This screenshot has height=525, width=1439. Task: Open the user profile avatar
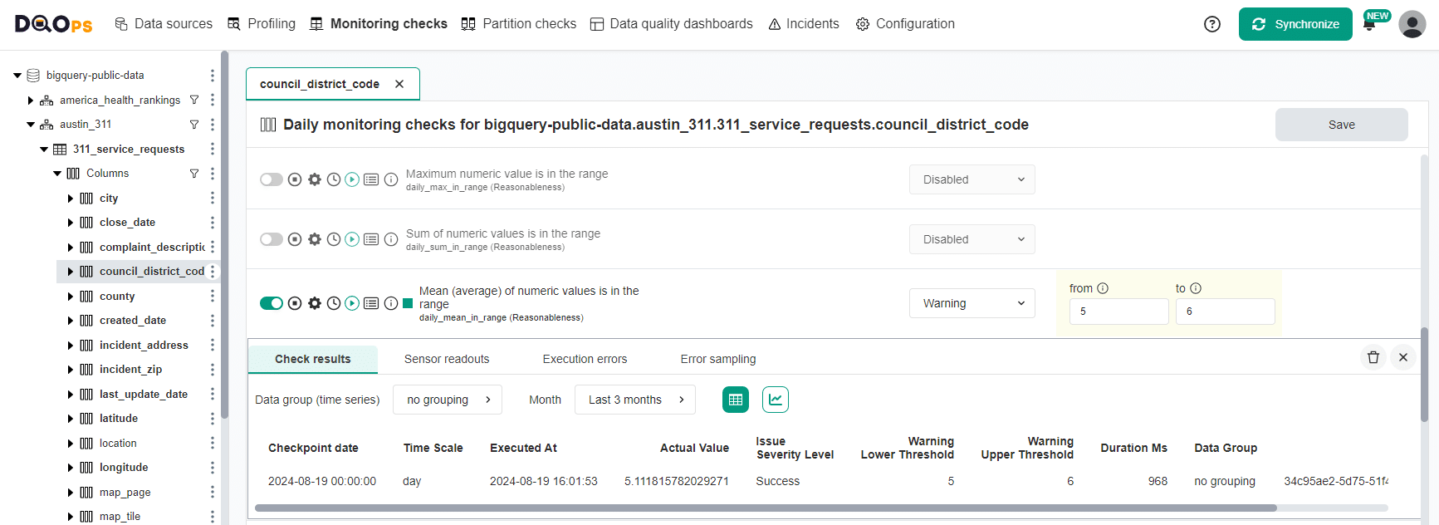[1412, 24]
